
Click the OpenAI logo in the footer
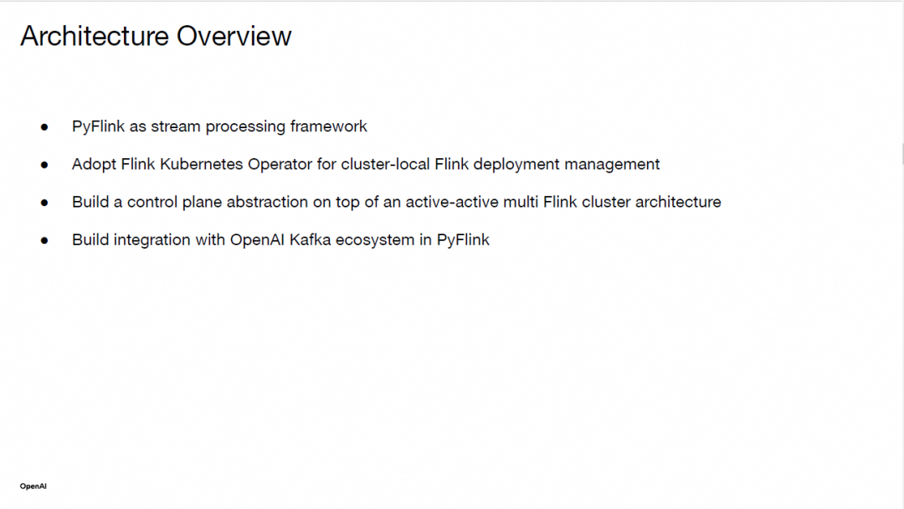[33, 486]
